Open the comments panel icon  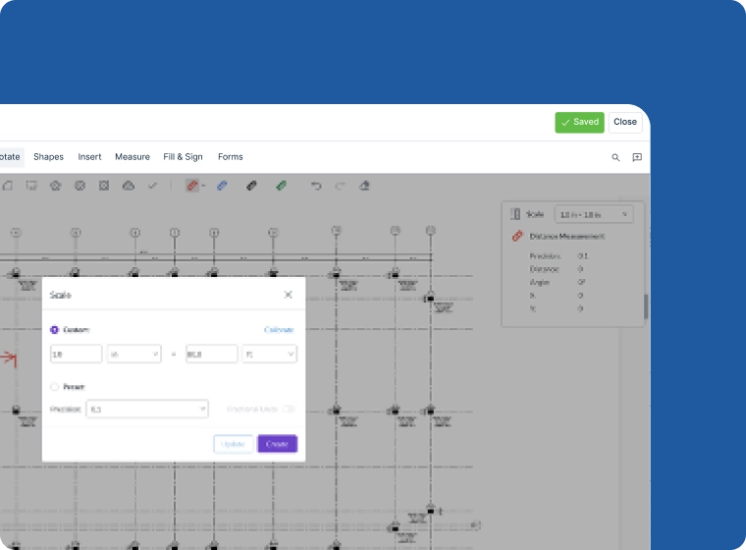(637, 157)
